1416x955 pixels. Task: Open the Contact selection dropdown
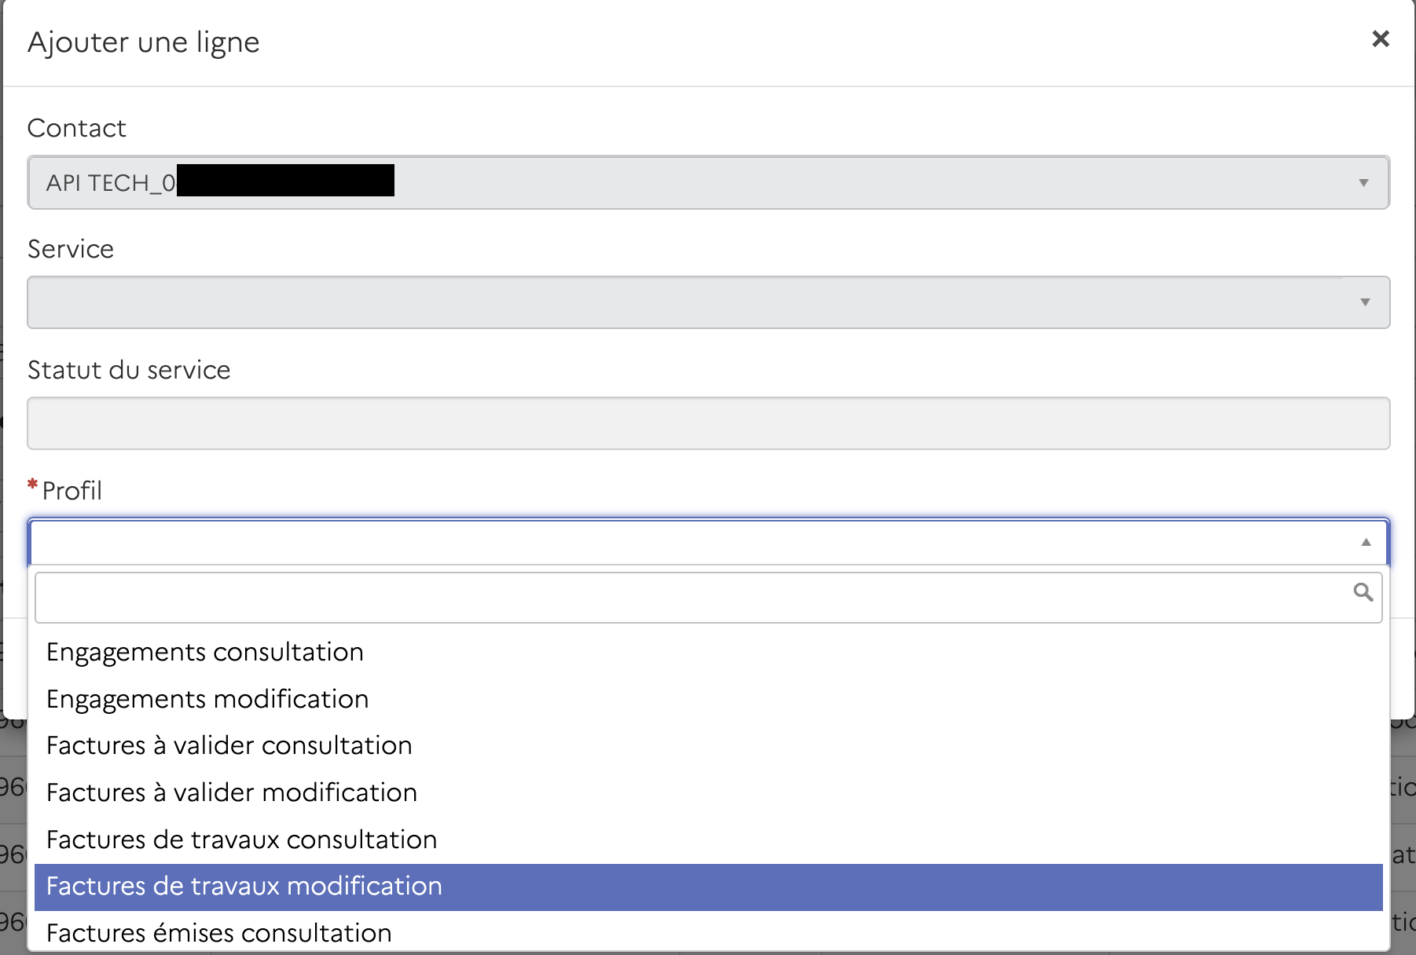coord(707,183)
